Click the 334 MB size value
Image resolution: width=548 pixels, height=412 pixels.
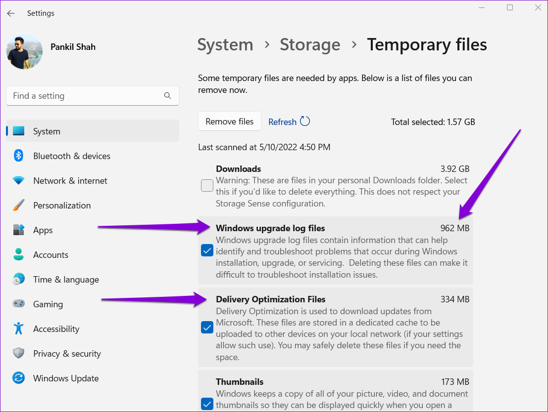(454, 299)
